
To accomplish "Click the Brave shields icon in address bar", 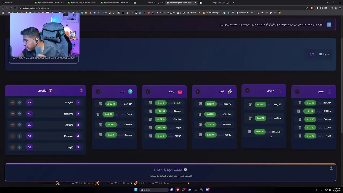I will [312, 8].
